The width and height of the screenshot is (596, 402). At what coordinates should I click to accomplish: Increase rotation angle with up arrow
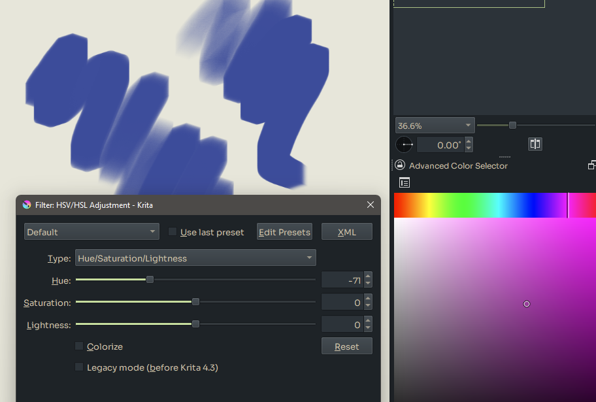469,141
